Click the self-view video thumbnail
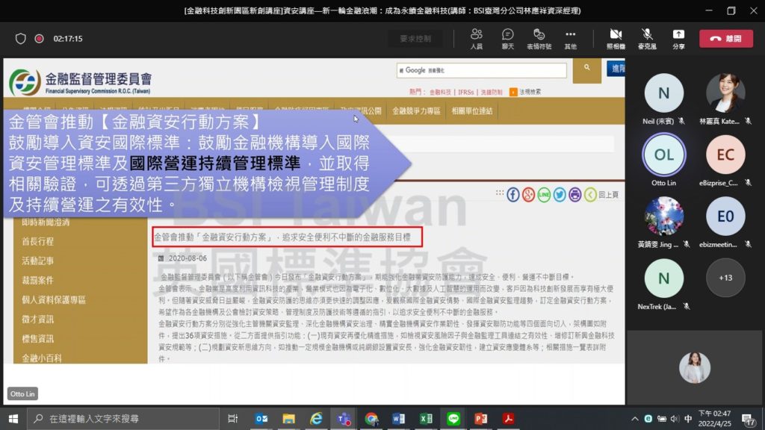Image resolution: width=765 pixels, height=430 pixels. pyautogui.click(x=694, y=367)
